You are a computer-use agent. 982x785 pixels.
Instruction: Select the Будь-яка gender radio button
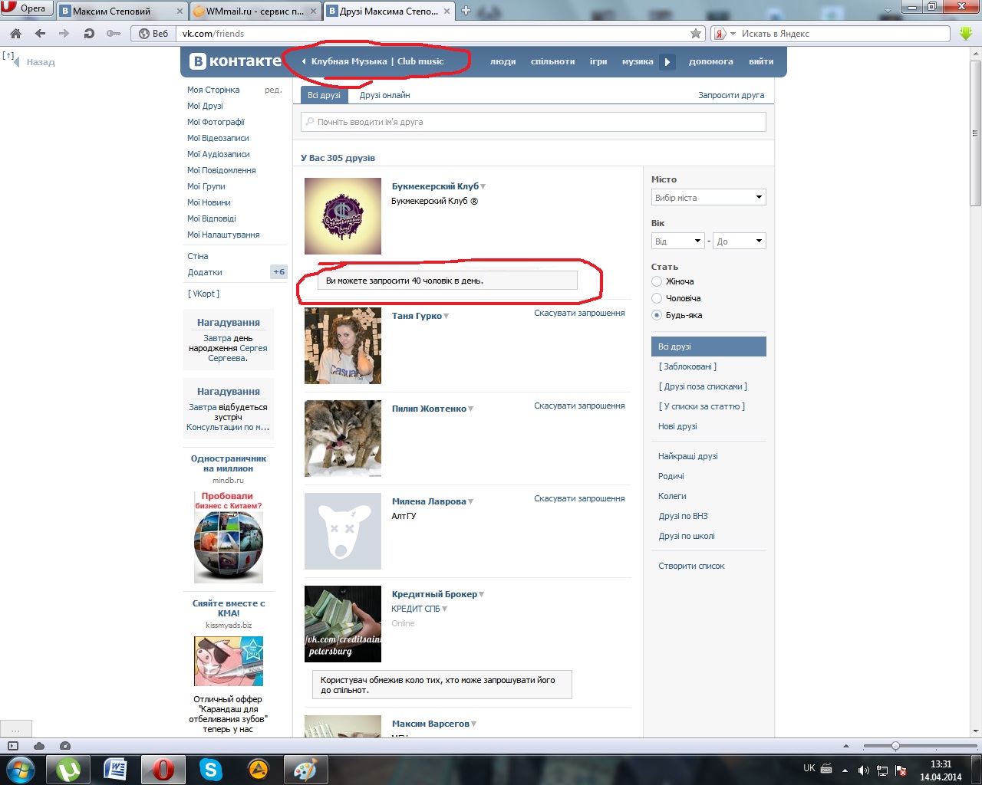point(657,315)
